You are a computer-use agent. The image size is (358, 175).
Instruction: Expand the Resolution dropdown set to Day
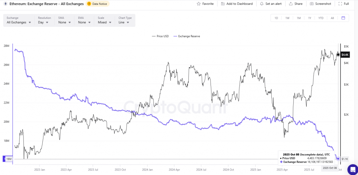[44, 22]
